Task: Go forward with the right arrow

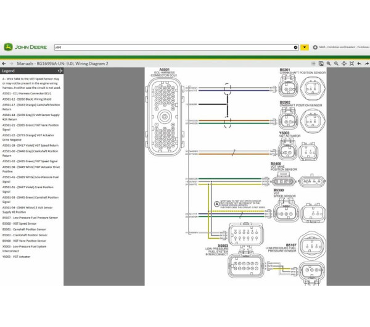Action: coord(11,63)
